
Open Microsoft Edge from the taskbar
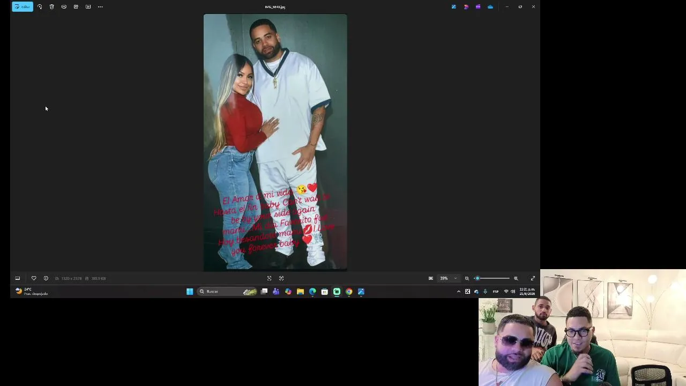(x=312, y=292)
